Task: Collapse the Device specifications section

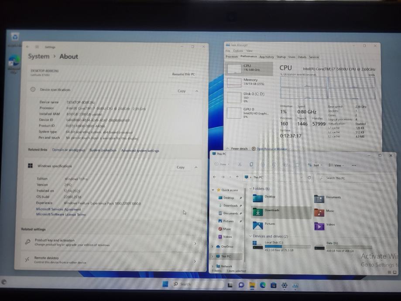Action: point(197,91)
